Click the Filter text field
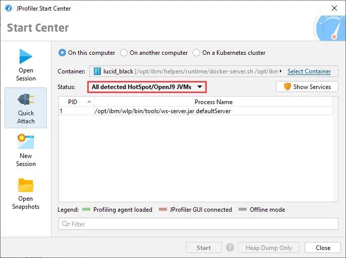Viewport: 346px width, 258px height. [x=198, y=224]
